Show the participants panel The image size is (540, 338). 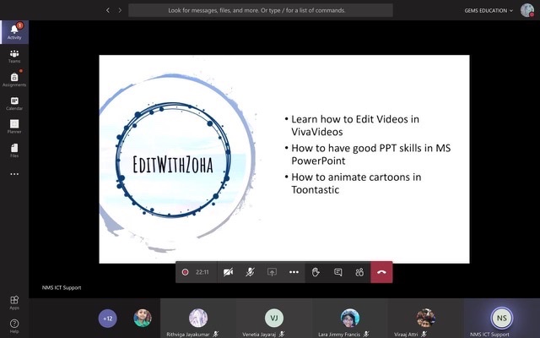click(x=359, y=272)
